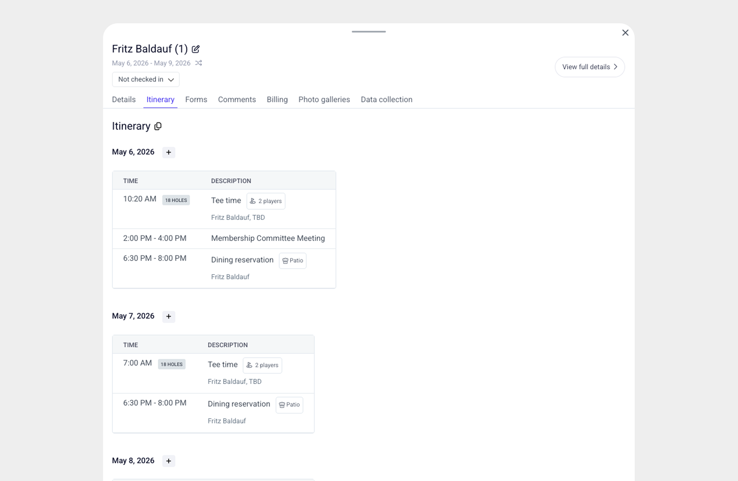Click the Patio badge on May 7 dining
Image resolution: width=738 pixels, height=481 pixels.
(289, 405)
